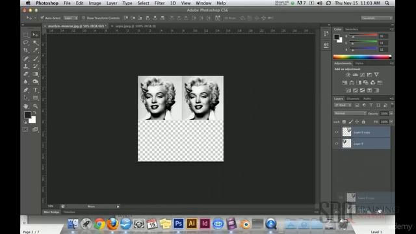This screenshot has width=416, height=234.
Task: Select the Rectangular Marquee tool
Action: tap(26, 34)
